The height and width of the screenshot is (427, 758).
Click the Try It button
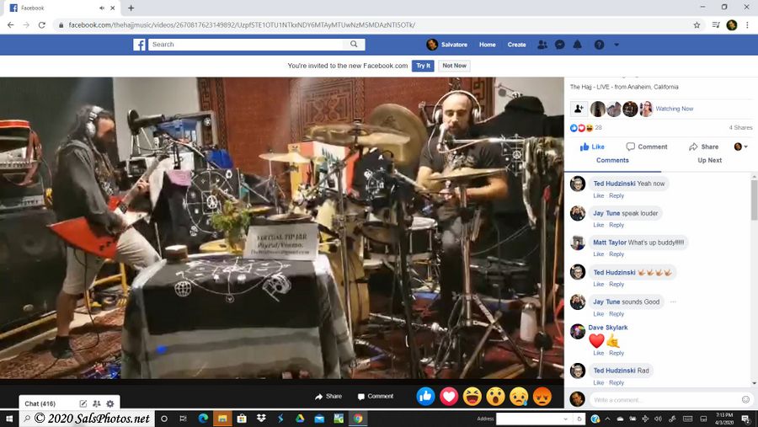tap(423, 66)
